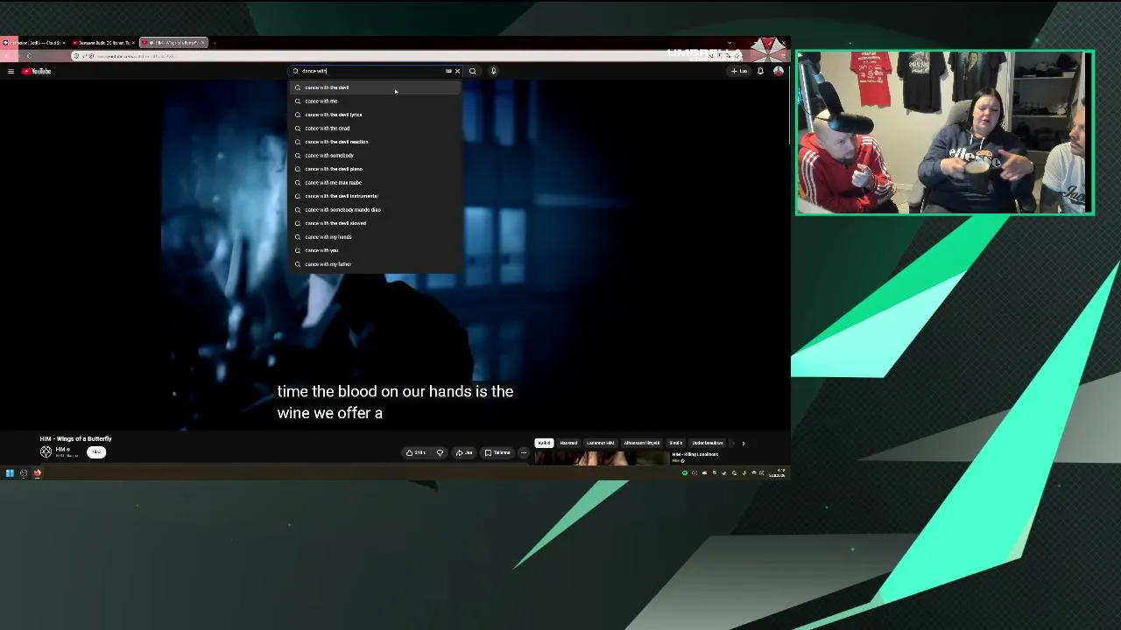
Task: Open a new browser tab with the plus button
Action: (215, 42)
